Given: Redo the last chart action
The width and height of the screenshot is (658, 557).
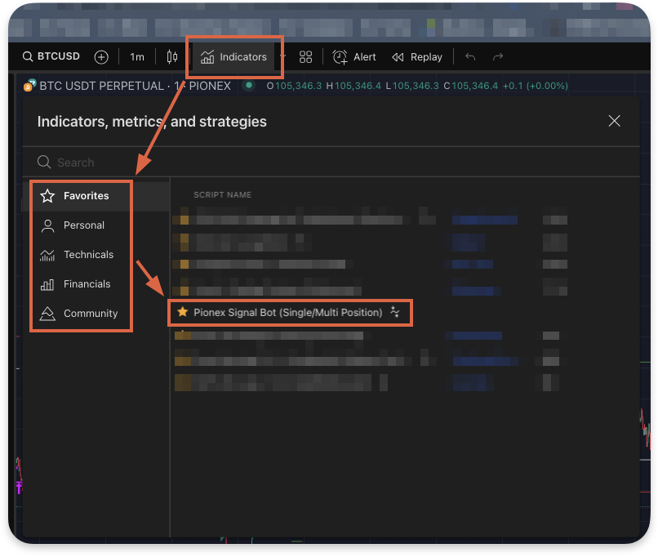Looking at the screenshot, I should [x=498, y=56].
